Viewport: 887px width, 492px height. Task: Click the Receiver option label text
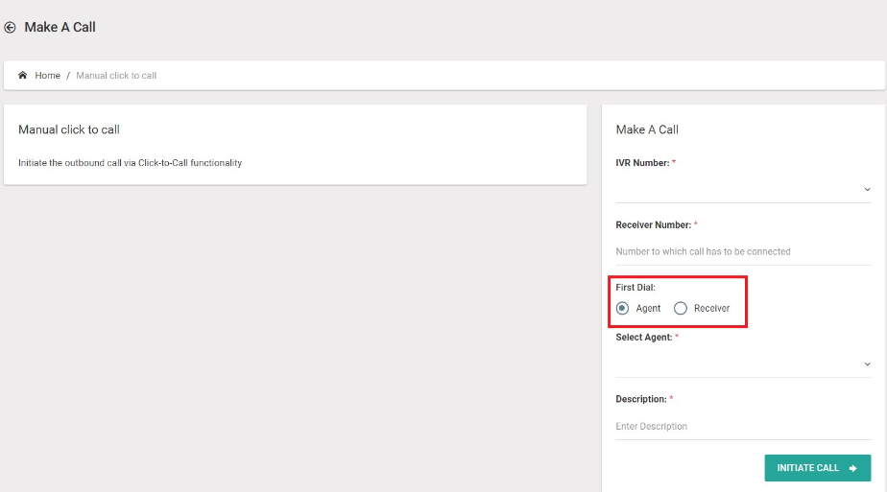[x=711, y=309]
